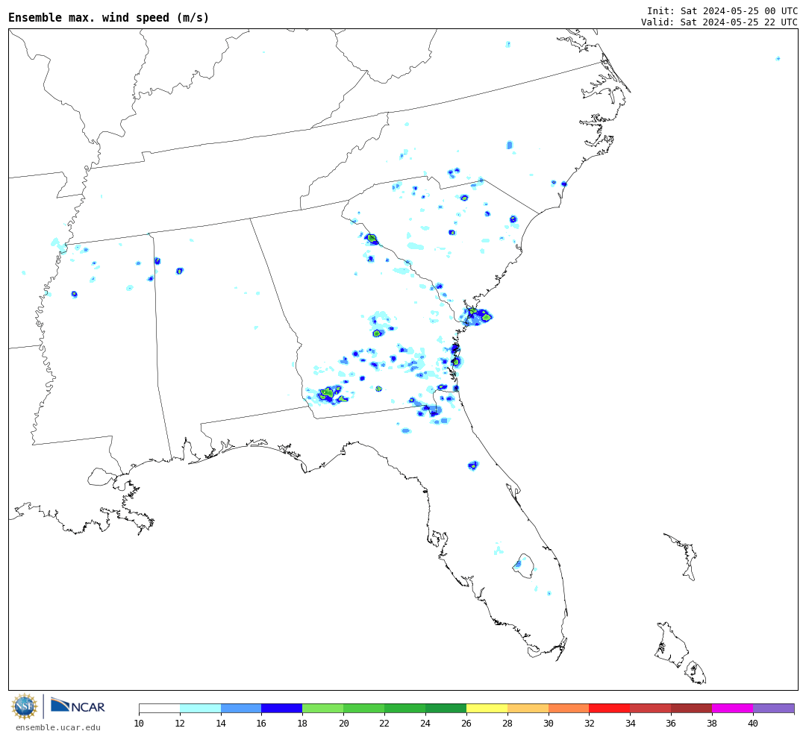Image resolution: width=806 pixels, height=737 pixels.
Task: Select the dull red 34-36 colorbar swatch
Action: (651, 708)
